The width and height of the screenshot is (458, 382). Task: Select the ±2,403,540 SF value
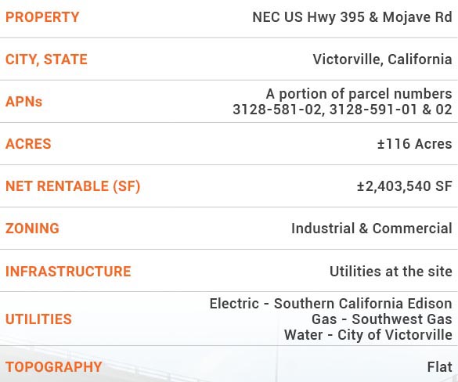(x=405, y=186)
